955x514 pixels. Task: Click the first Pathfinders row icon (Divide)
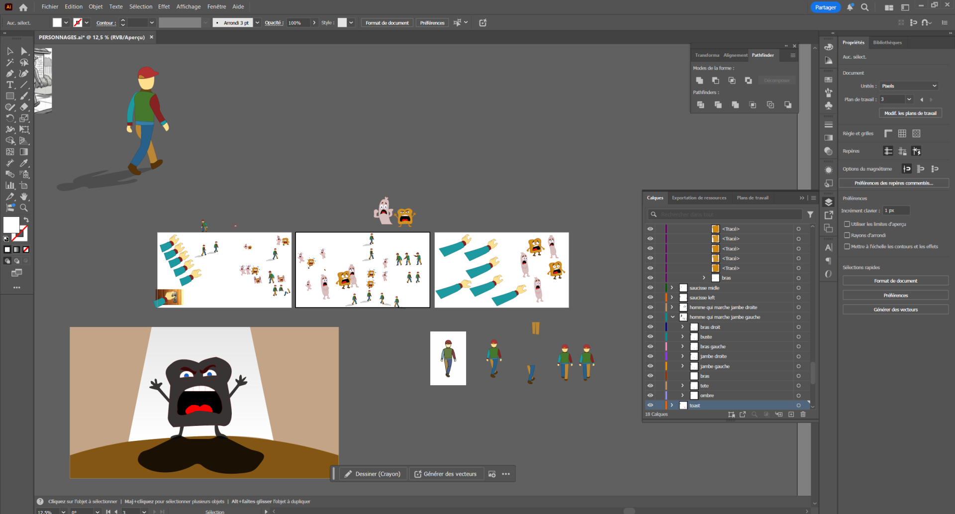point(700,105)
